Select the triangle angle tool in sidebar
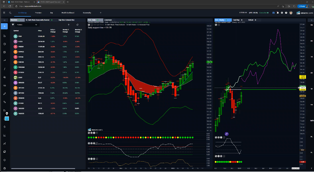Image resolution: width=314 pixels, height=172 pixels. 4,110
